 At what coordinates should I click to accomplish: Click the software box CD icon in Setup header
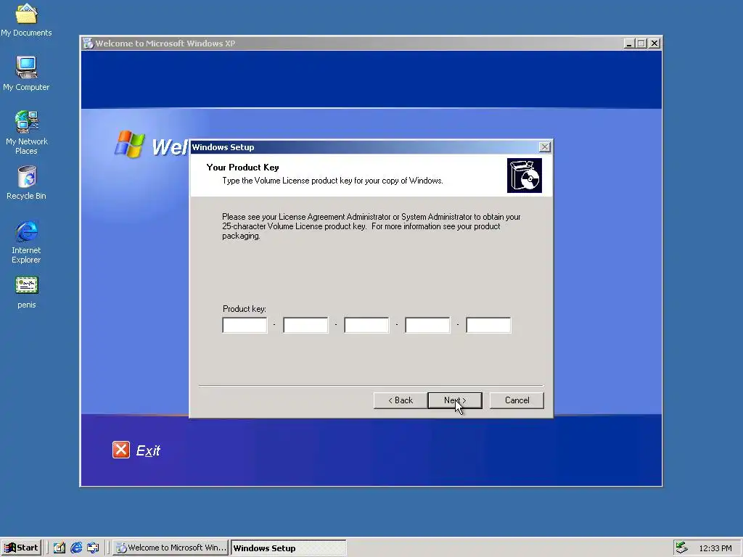[x=524, y=176]
